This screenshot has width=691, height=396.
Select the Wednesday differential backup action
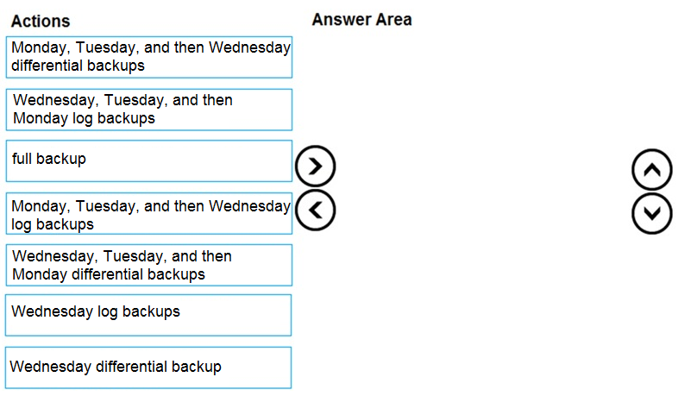tap(148, 368)
